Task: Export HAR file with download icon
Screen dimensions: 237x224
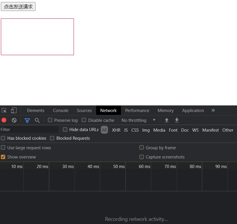Action: pos(177,120)
